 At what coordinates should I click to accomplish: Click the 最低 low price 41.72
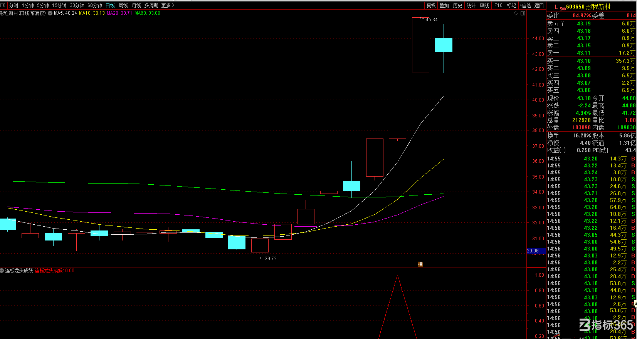coord(629,113)
